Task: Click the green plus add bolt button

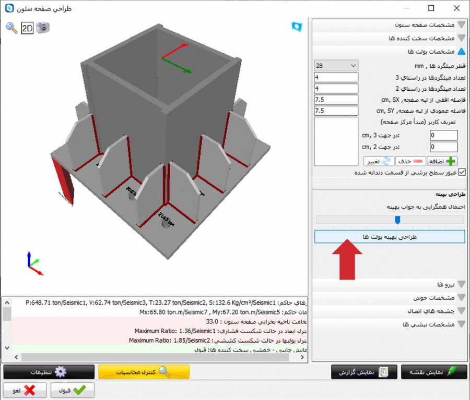Action: (x=442, y=161)
